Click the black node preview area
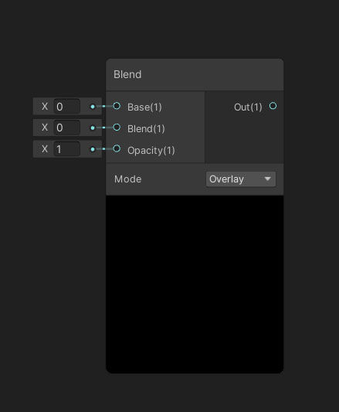339x412 pixels. 195,284
